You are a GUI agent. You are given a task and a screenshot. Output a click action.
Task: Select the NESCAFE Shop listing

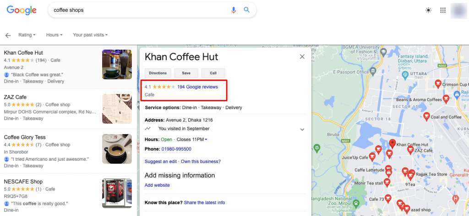[x=69, y=195]
